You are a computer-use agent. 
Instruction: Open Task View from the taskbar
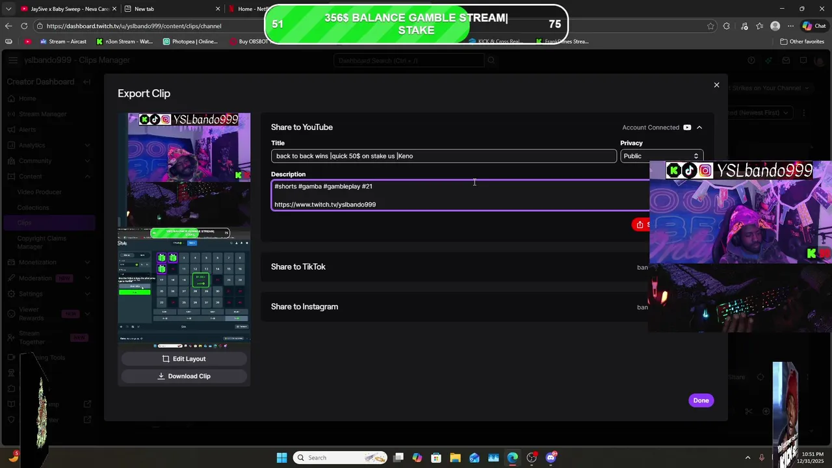pyautogui.click(x=398, y=458)
